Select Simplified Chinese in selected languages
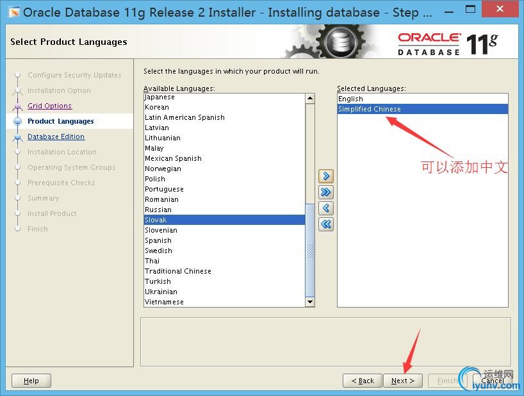This screenshot has width=524, height=396. coord(423,109)
